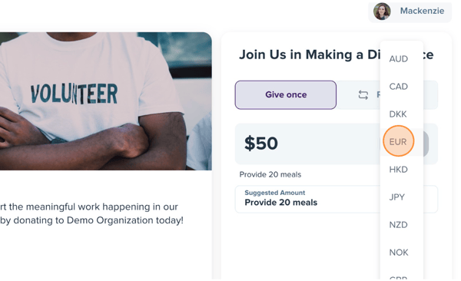
Task: Open Mackenzie's profile avatar
Action: pos(382,12)
